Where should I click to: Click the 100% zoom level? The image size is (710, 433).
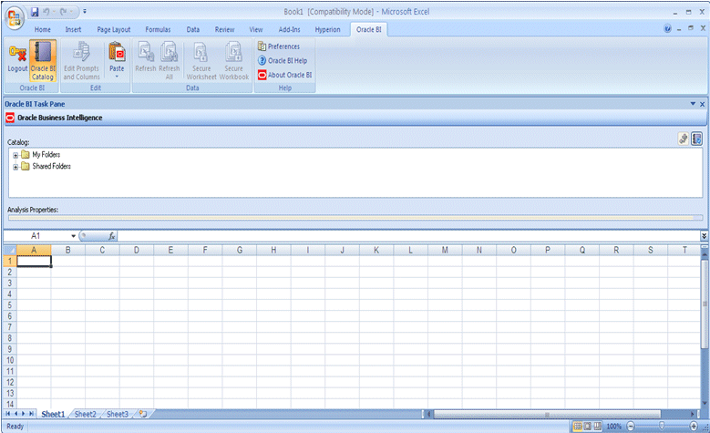[613, 427]
